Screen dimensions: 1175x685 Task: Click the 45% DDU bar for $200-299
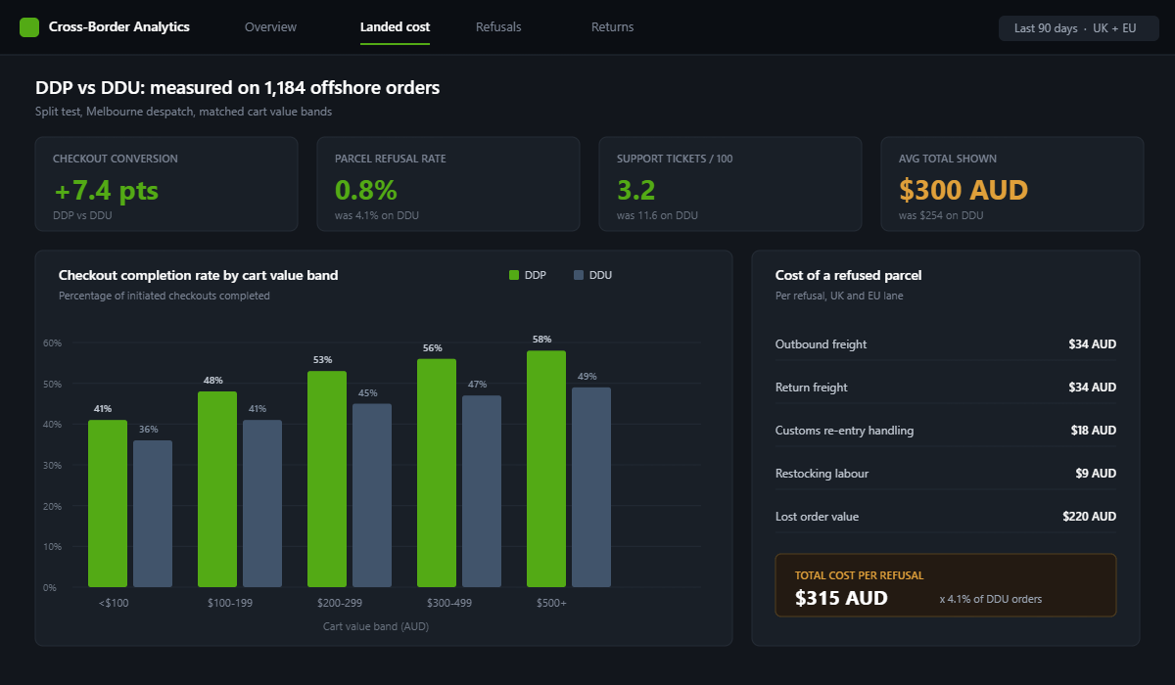click(x=372, y=495)
